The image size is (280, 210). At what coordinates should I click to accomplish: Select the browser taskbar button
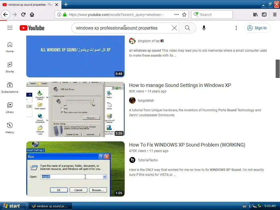(x=50, y=206)
